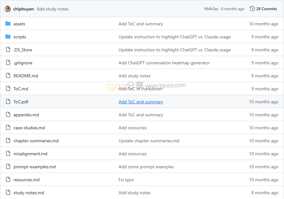
Task: Open the 28 Commits history
Action: 266,9
